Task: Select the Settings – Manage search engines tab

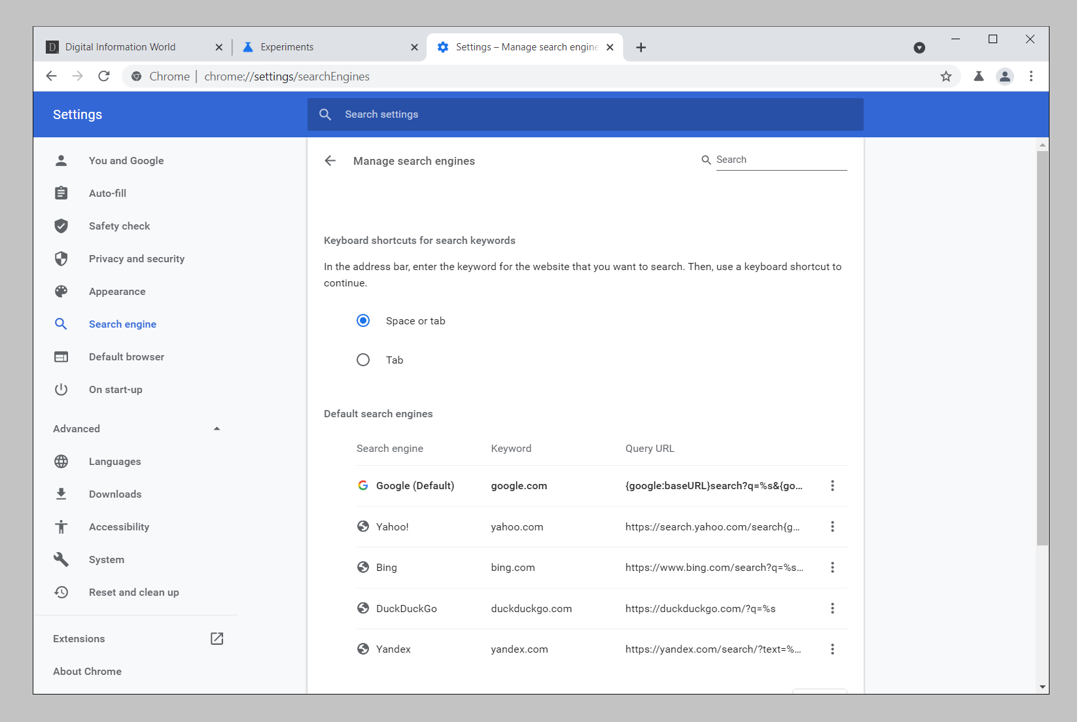Action: [x=525, y=47]
